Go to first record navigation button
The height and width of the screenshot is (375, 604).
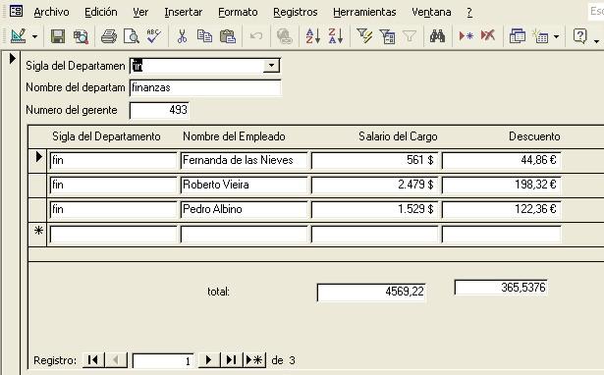[93, 360]
